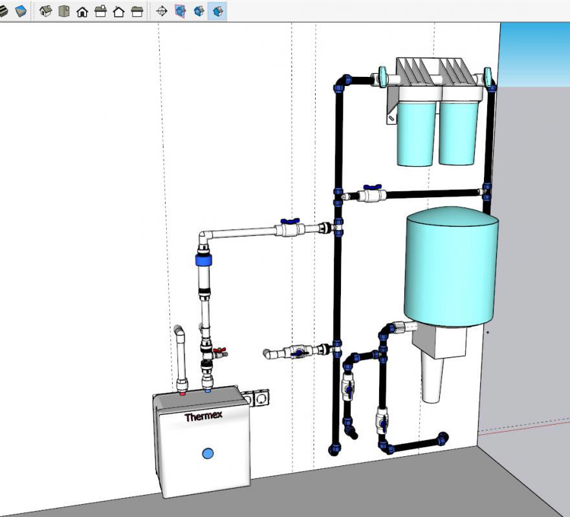Switch to the Iso view

45,11
